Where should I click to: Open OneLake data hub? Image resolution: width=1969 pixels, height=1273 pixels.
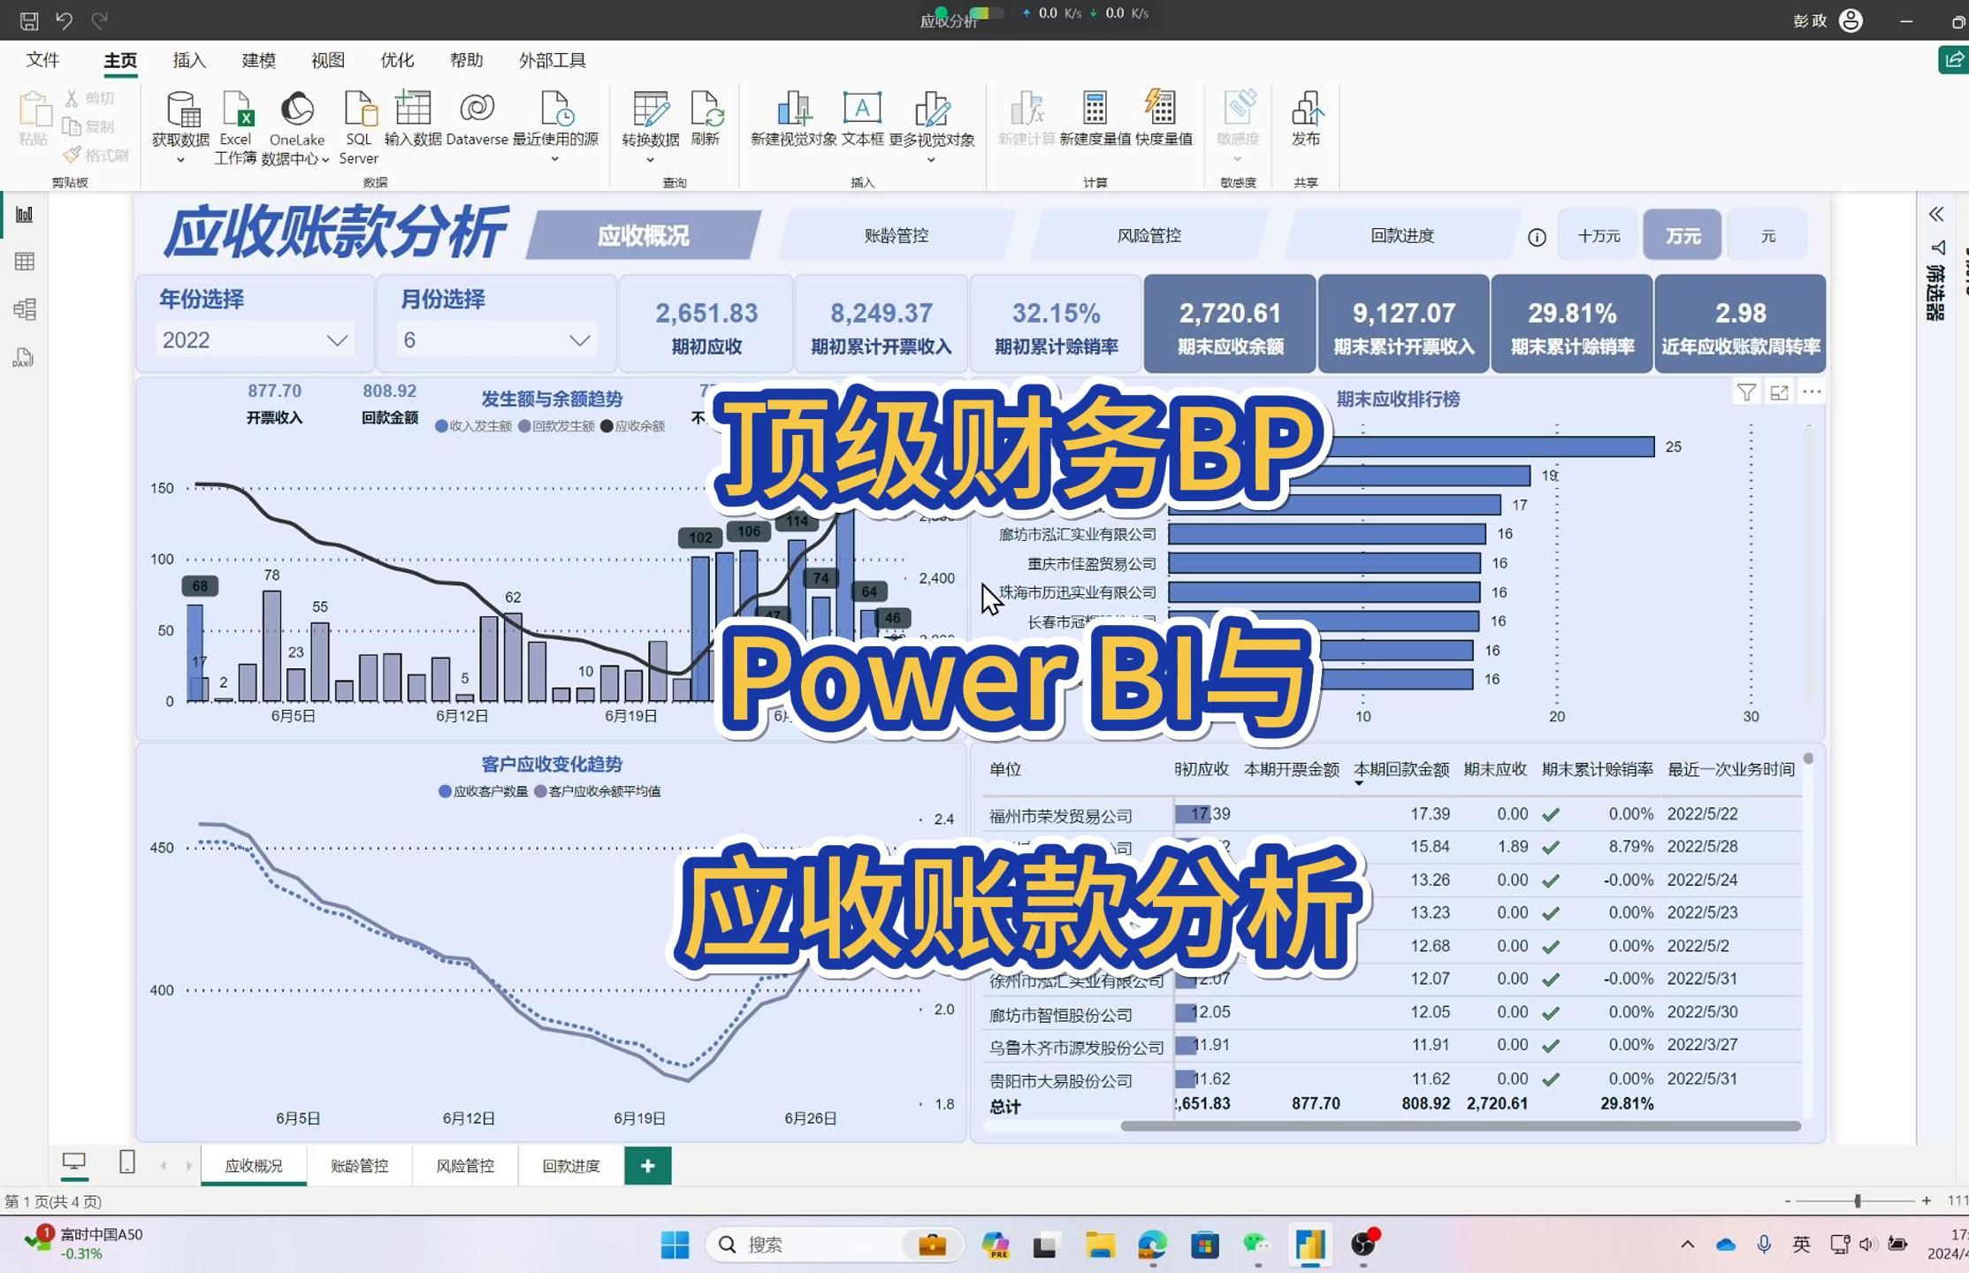click(296, 128)
